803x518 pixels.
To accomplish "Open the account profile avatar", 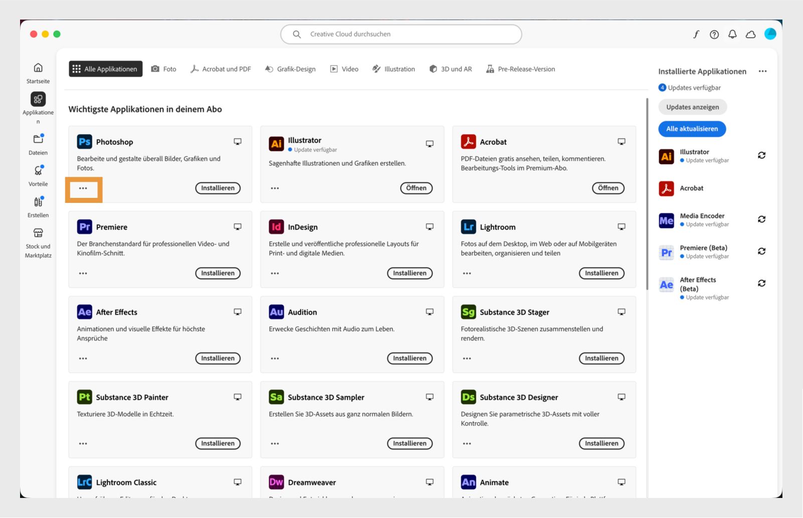I will (x=770, y=34).
